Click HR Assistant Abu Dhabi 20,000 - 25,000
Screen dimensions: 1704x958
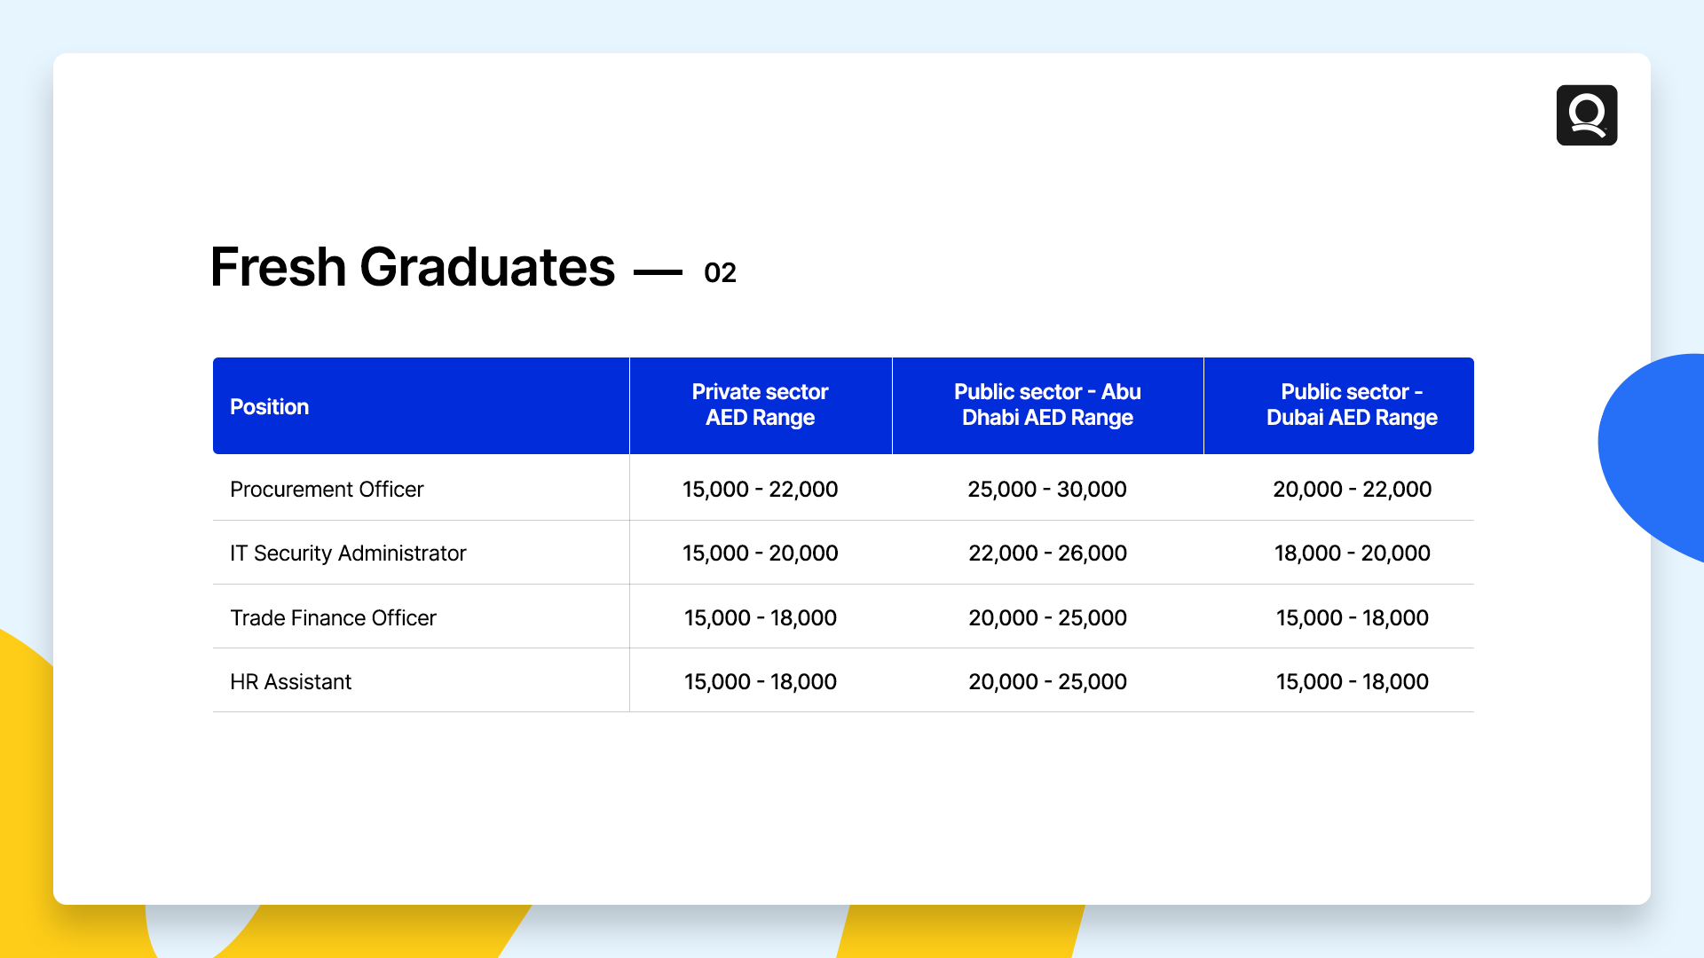coord(1047,682)
